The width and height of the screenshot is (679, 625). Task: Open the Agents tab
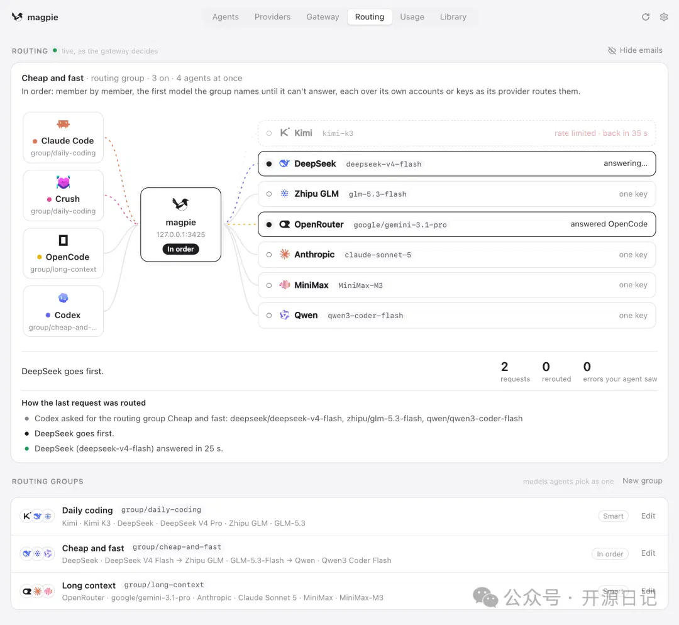click(225, 17)
